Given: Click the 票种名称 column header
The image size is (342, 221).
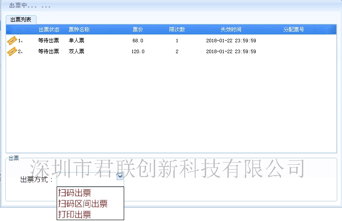Looking at the screenshot, I should click(x=79, y=30).
